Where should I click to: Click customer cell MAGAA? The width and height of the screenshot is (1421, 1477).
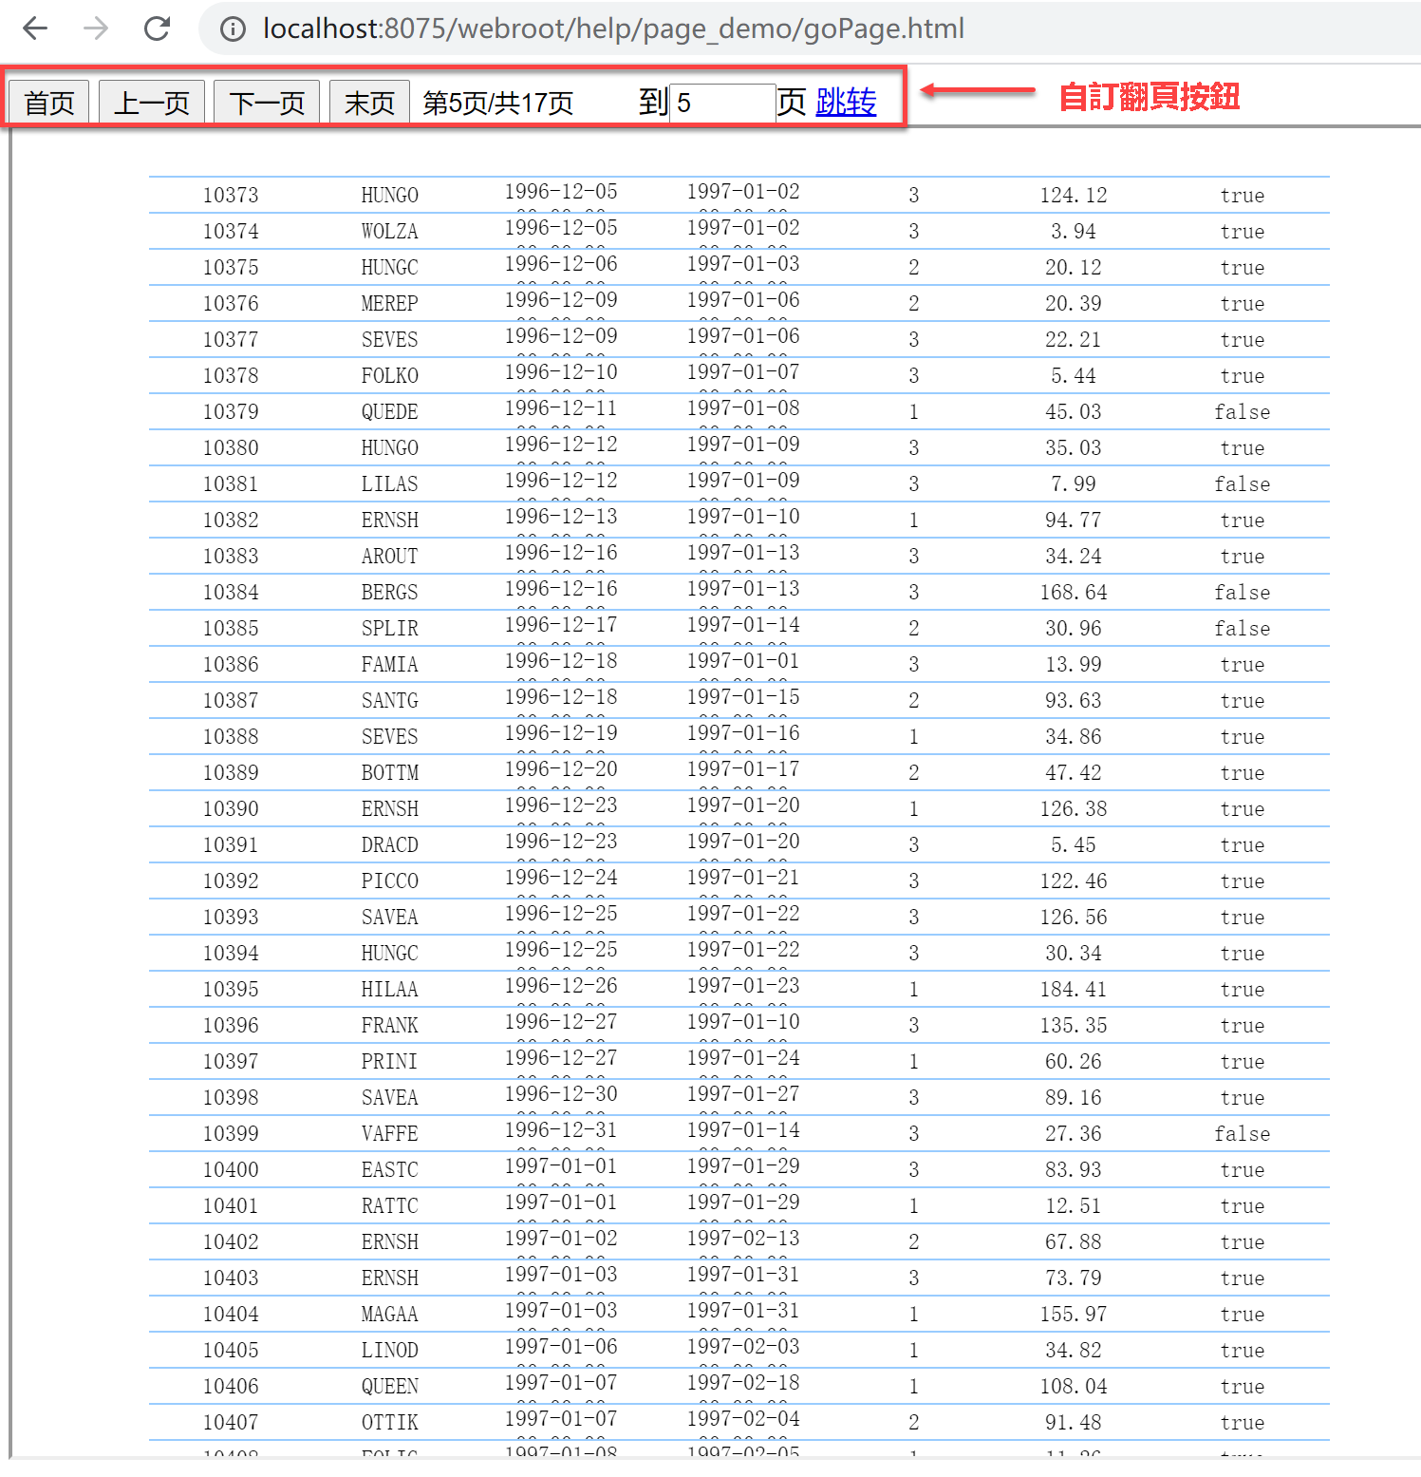389,1315
